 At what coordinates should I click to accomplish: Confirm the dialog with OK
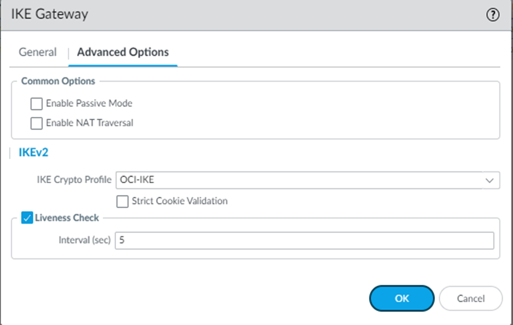coord(402,298)
